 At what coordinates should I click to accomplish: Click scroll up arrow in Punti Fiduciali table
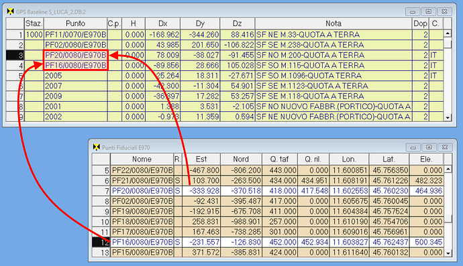tap(448, 170)
